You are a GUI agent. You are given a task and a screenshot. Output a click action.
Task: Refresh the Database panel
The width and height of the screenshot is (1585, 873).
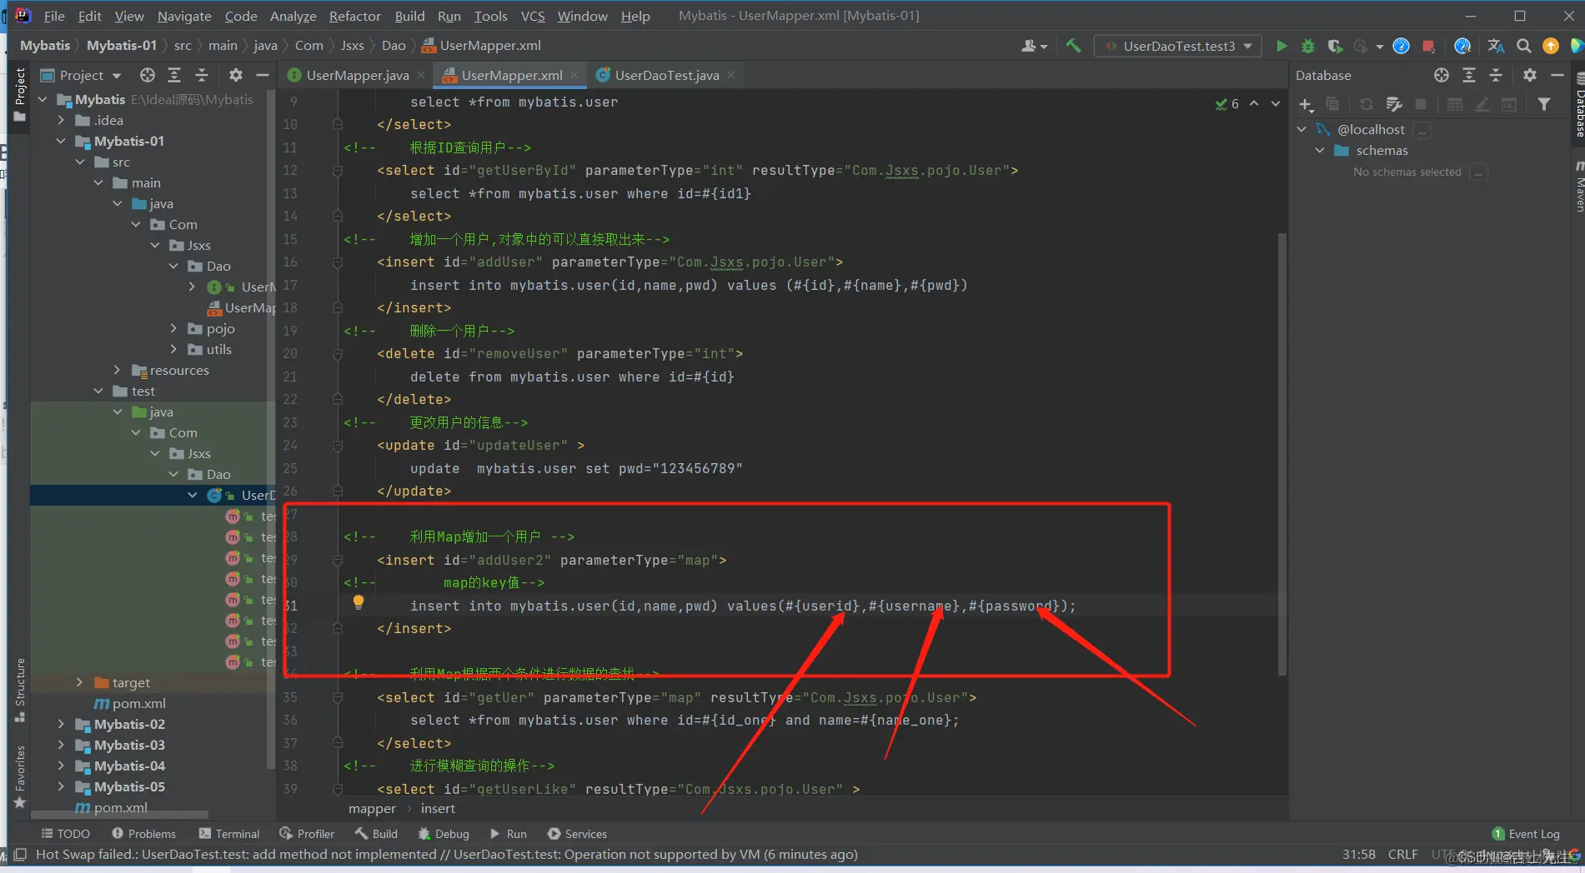point(1366,104)
